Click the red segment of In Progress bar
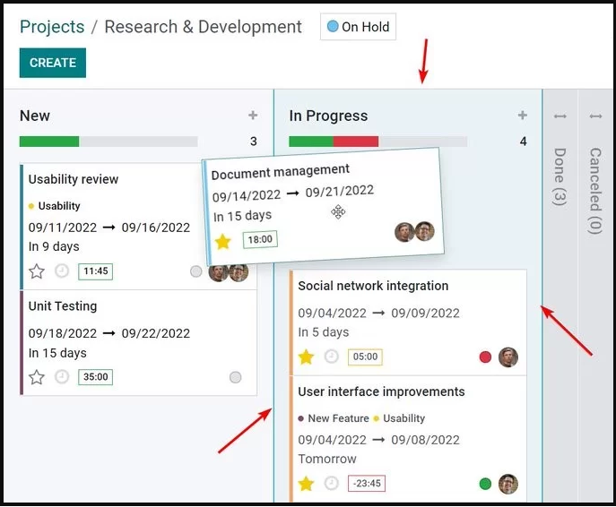The height and width of the screenshot is (507, 616). point(356,142)
